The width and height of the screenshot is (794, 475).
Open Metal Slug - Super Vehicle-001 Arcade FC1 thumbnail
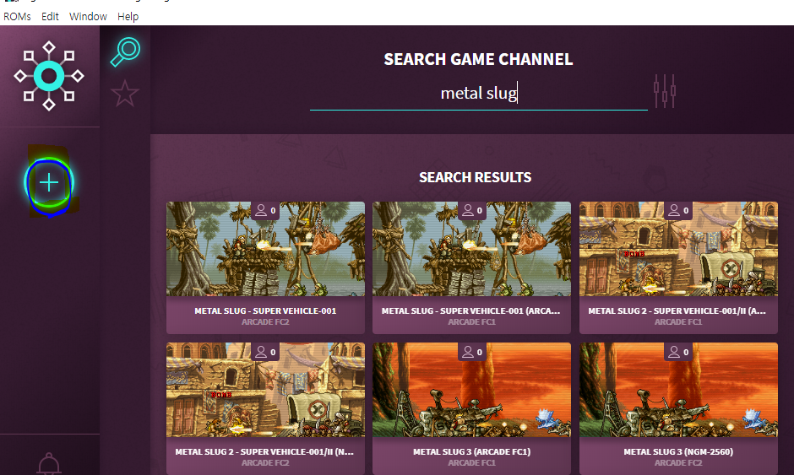point(471,249)
